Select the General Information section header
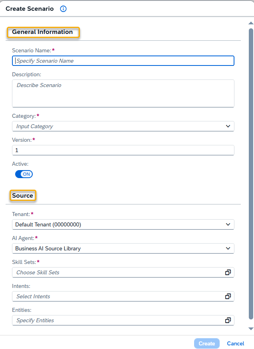 43,32
